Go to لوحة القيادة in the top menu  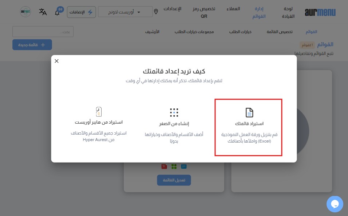(x=290, y=12)
